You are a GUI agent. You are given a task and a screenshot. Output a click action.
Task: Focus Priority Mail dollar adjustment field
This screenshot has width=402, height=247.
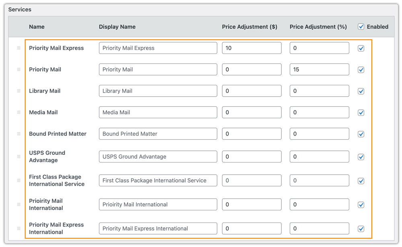[252, 70]
